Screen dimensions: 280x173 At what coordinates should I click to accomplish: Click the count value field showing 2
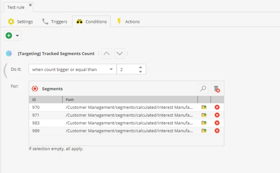[128, 69]
